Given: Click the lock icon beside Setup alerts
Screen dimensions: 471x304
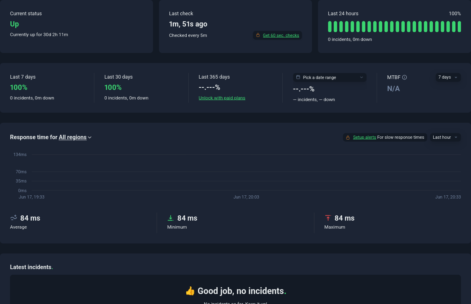Looking at the screenshot, I should (348, 138).
